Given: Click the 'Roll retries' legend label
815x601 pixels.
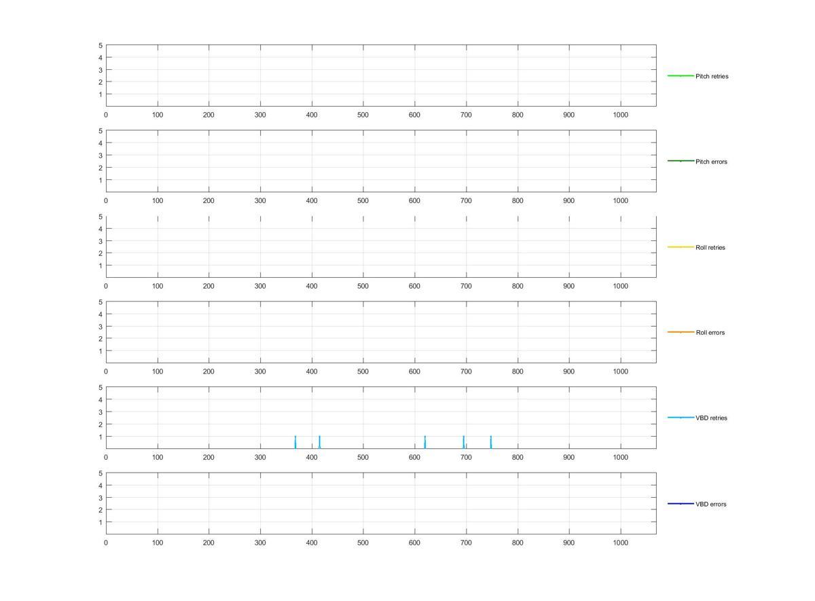Looking at the screenshot, I should pos(710,247).
